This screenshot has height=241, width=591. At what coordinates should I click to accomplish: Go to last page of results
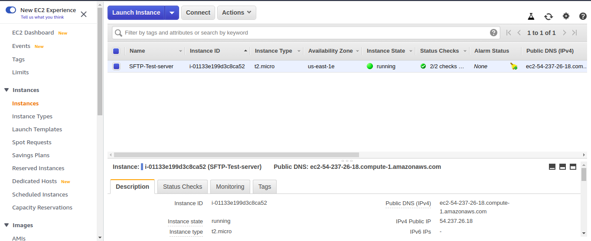(x=575, y=33)
